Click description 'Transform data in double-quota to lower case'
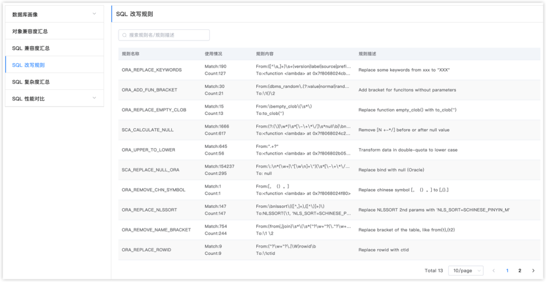This screenshot has width=546, height=282. click(408, 150)
